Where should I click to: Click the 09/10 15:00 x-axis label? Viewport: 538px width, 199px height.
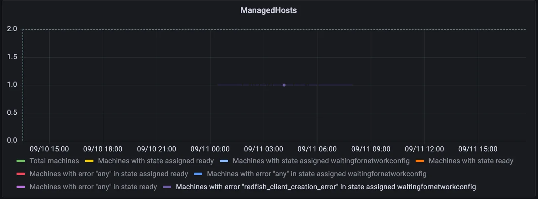[49, 149]
